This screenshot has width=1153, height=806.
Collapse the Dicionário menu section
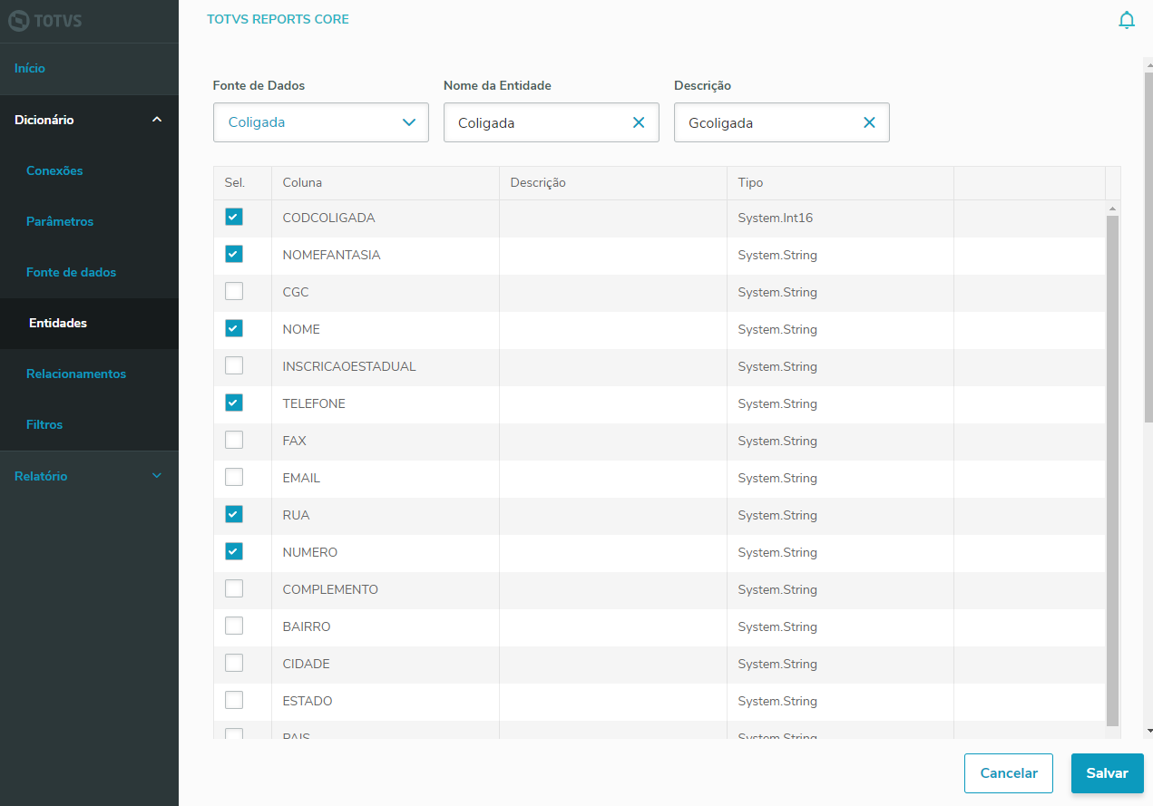tap(157, 120)
